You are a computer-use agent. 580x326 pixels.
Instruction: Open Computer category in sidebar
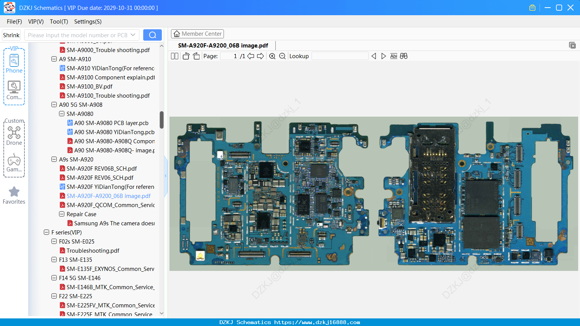coord(14,90)
